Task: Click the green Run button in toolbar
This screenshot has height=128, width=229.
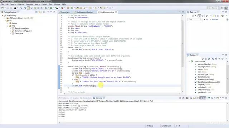Action: [x=51, y=8]
